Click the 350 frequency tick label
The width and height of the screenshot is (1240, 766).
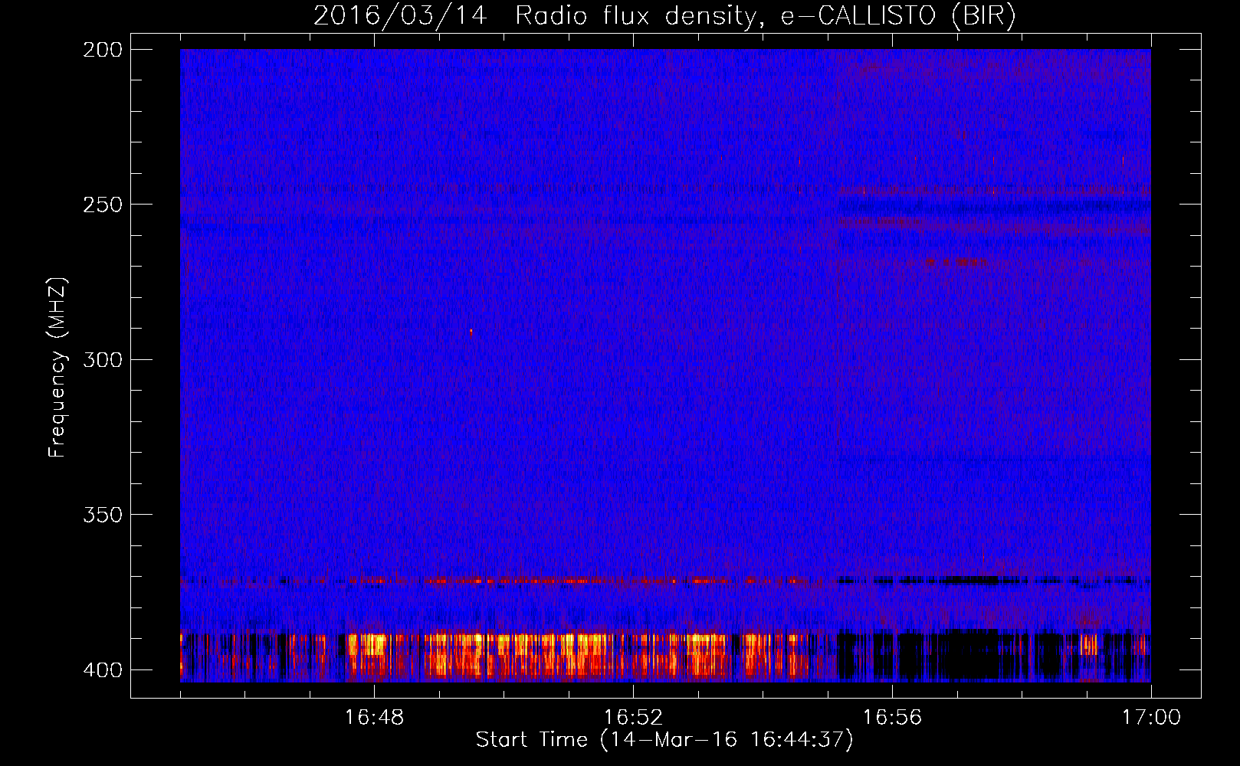tap(103, 515)
